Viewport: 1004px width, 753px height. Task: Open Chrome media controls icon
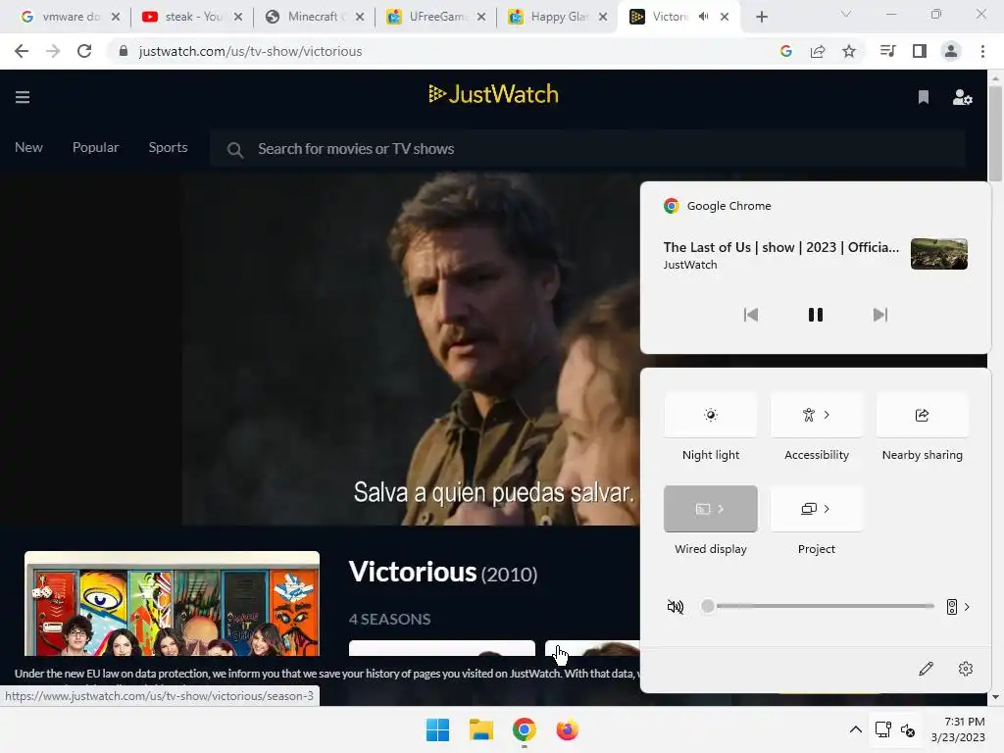(x=888, y=51)
